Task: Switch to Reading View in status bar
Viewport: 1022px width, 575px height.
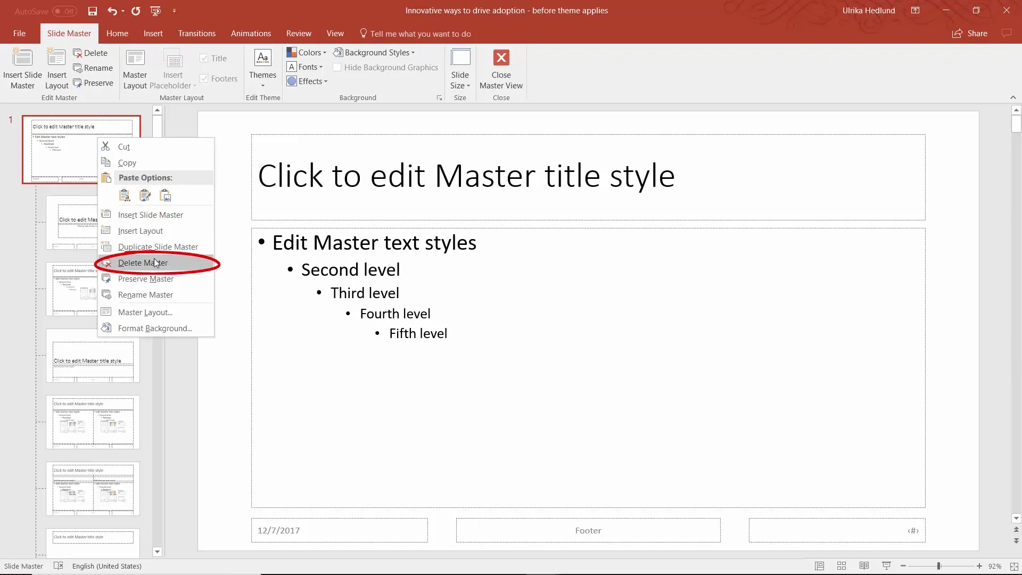Action: [864, 566]
